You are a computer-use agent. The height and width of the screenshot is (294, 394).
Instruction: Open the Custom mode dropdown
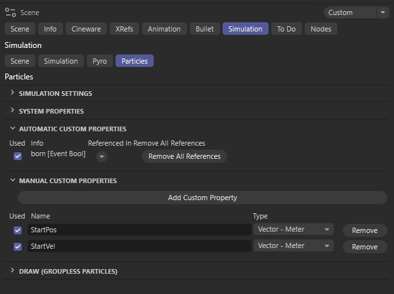[357, 12]
